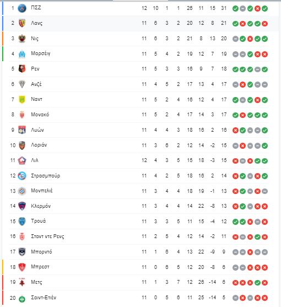
Task: Select the Μαρσέιγ club badge
Action: [x=22, y=54]
